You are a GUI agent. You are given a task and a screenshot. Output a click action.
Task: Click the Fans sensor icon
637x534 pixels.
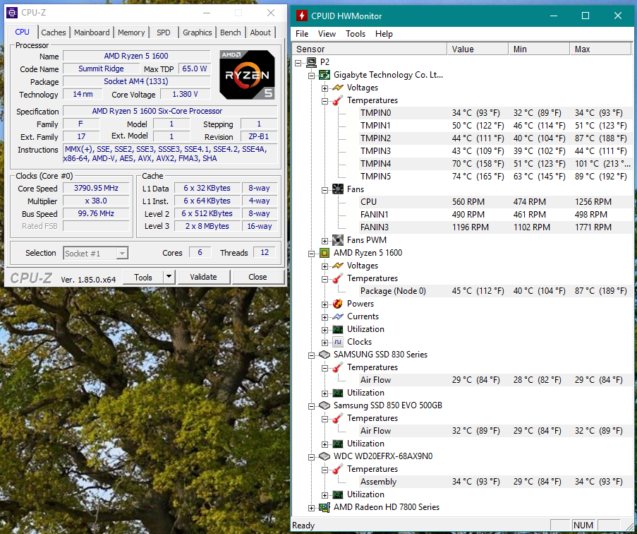point(336,189)
